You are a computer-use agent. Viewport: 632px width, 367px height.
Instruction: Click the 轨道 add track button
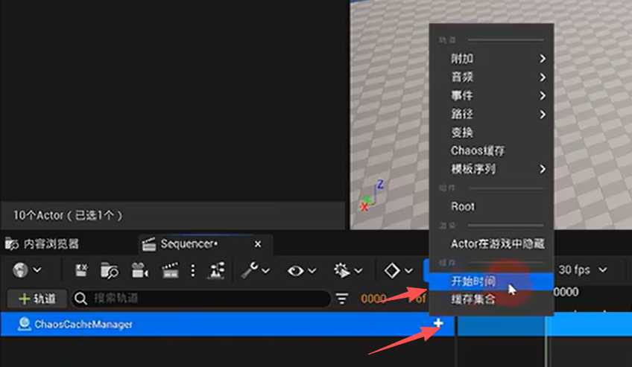37,299
